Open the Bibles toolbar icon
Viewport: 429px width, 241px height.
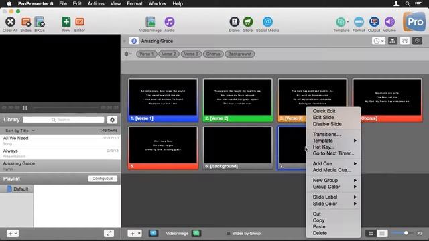(x=234, y=22)
